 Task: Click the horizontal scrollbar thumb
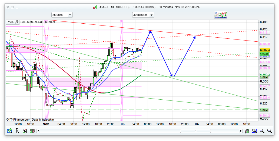(x=195, y=131)
